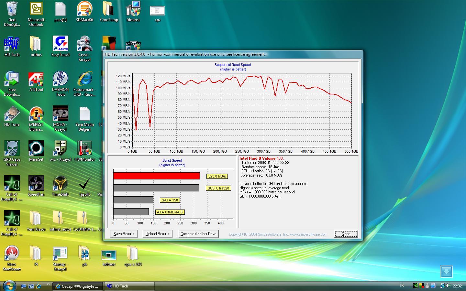466x291 pixels.
Task: Select the MOHA - Kısayol shortcut
Action: coord(61,118)
